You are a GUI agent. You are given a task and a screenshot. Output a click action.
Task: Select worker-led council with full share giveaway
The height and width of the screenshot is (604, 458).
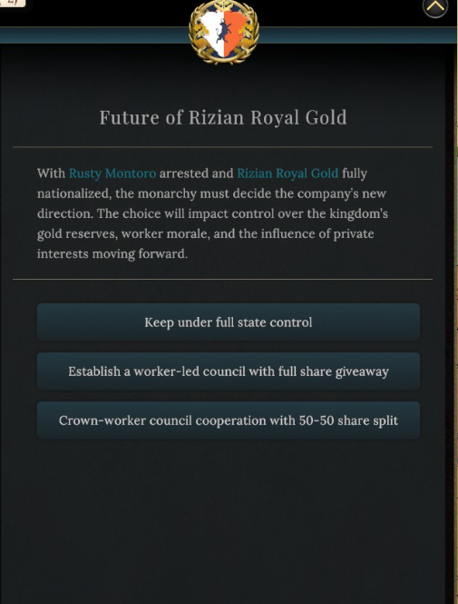tap(229, 371)
